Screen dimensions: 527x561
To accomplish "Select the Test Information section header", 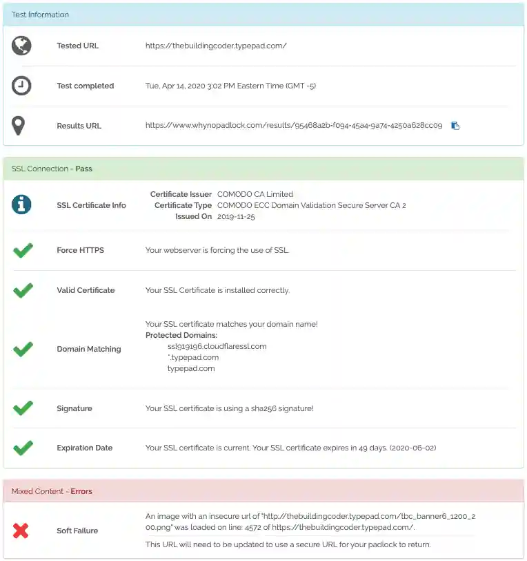I will pyautogui.click(x=39, y=14).
